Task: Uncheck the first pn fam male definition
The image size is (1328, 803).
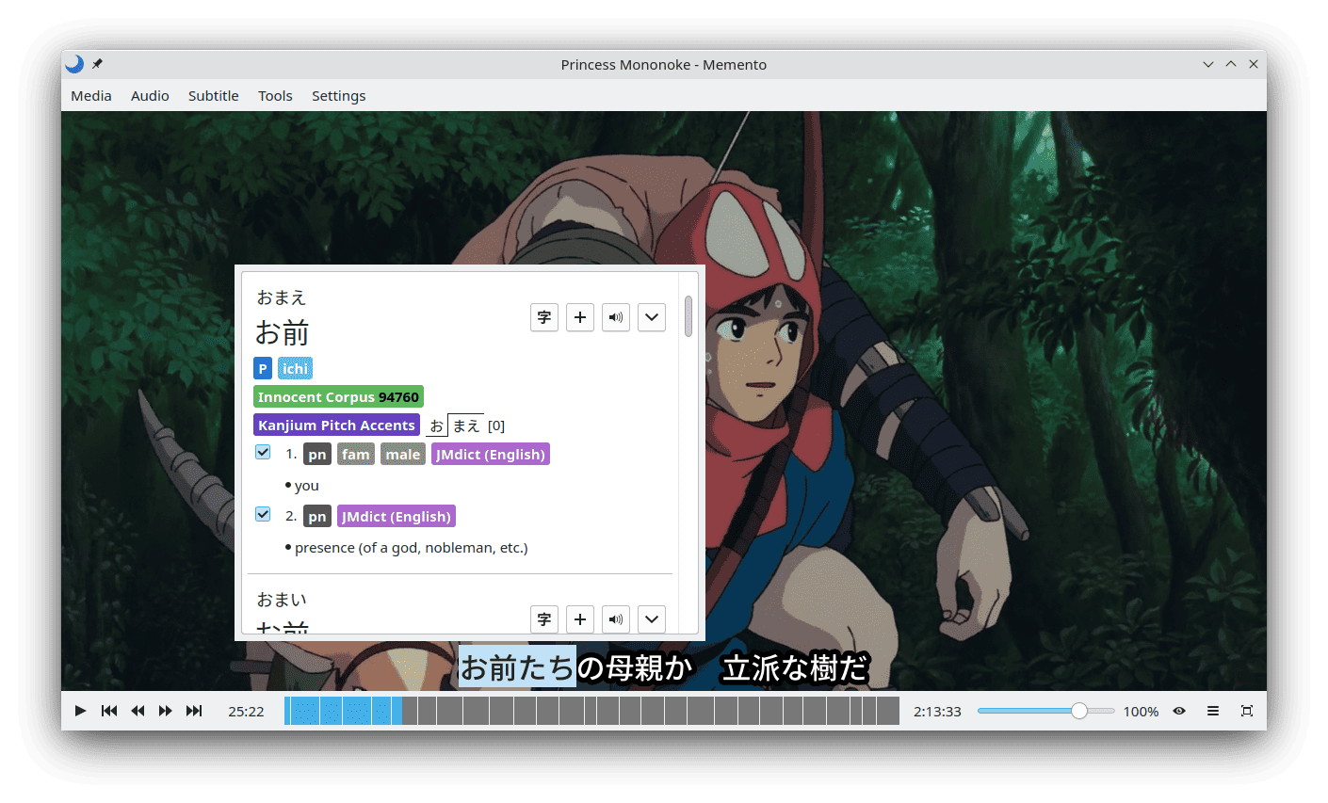Action: point(263,452)
